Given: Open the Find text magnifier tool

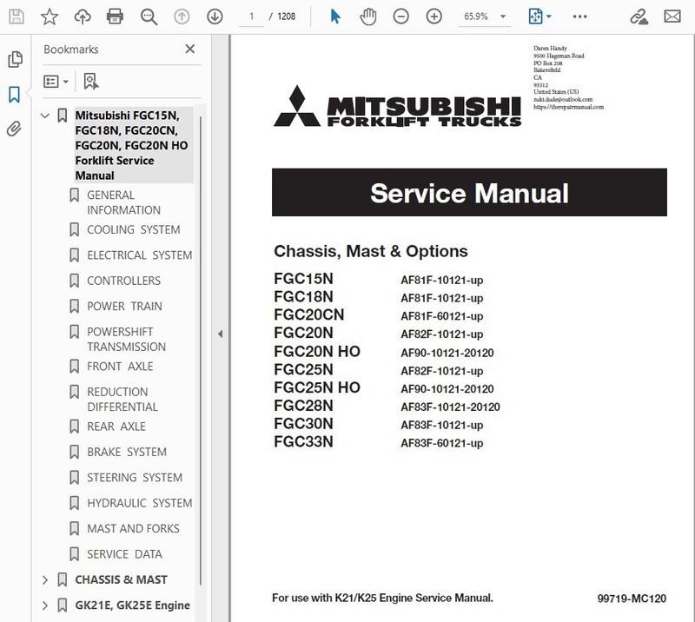Looking at the screenshot, I should click(149, 17).
